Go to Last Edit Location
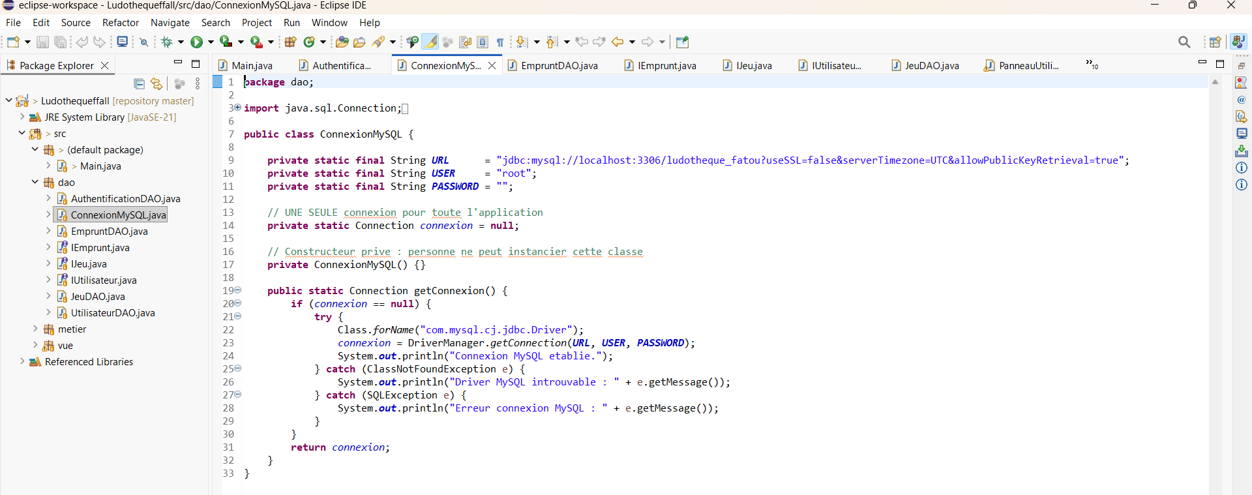 [x=582, y=42]
